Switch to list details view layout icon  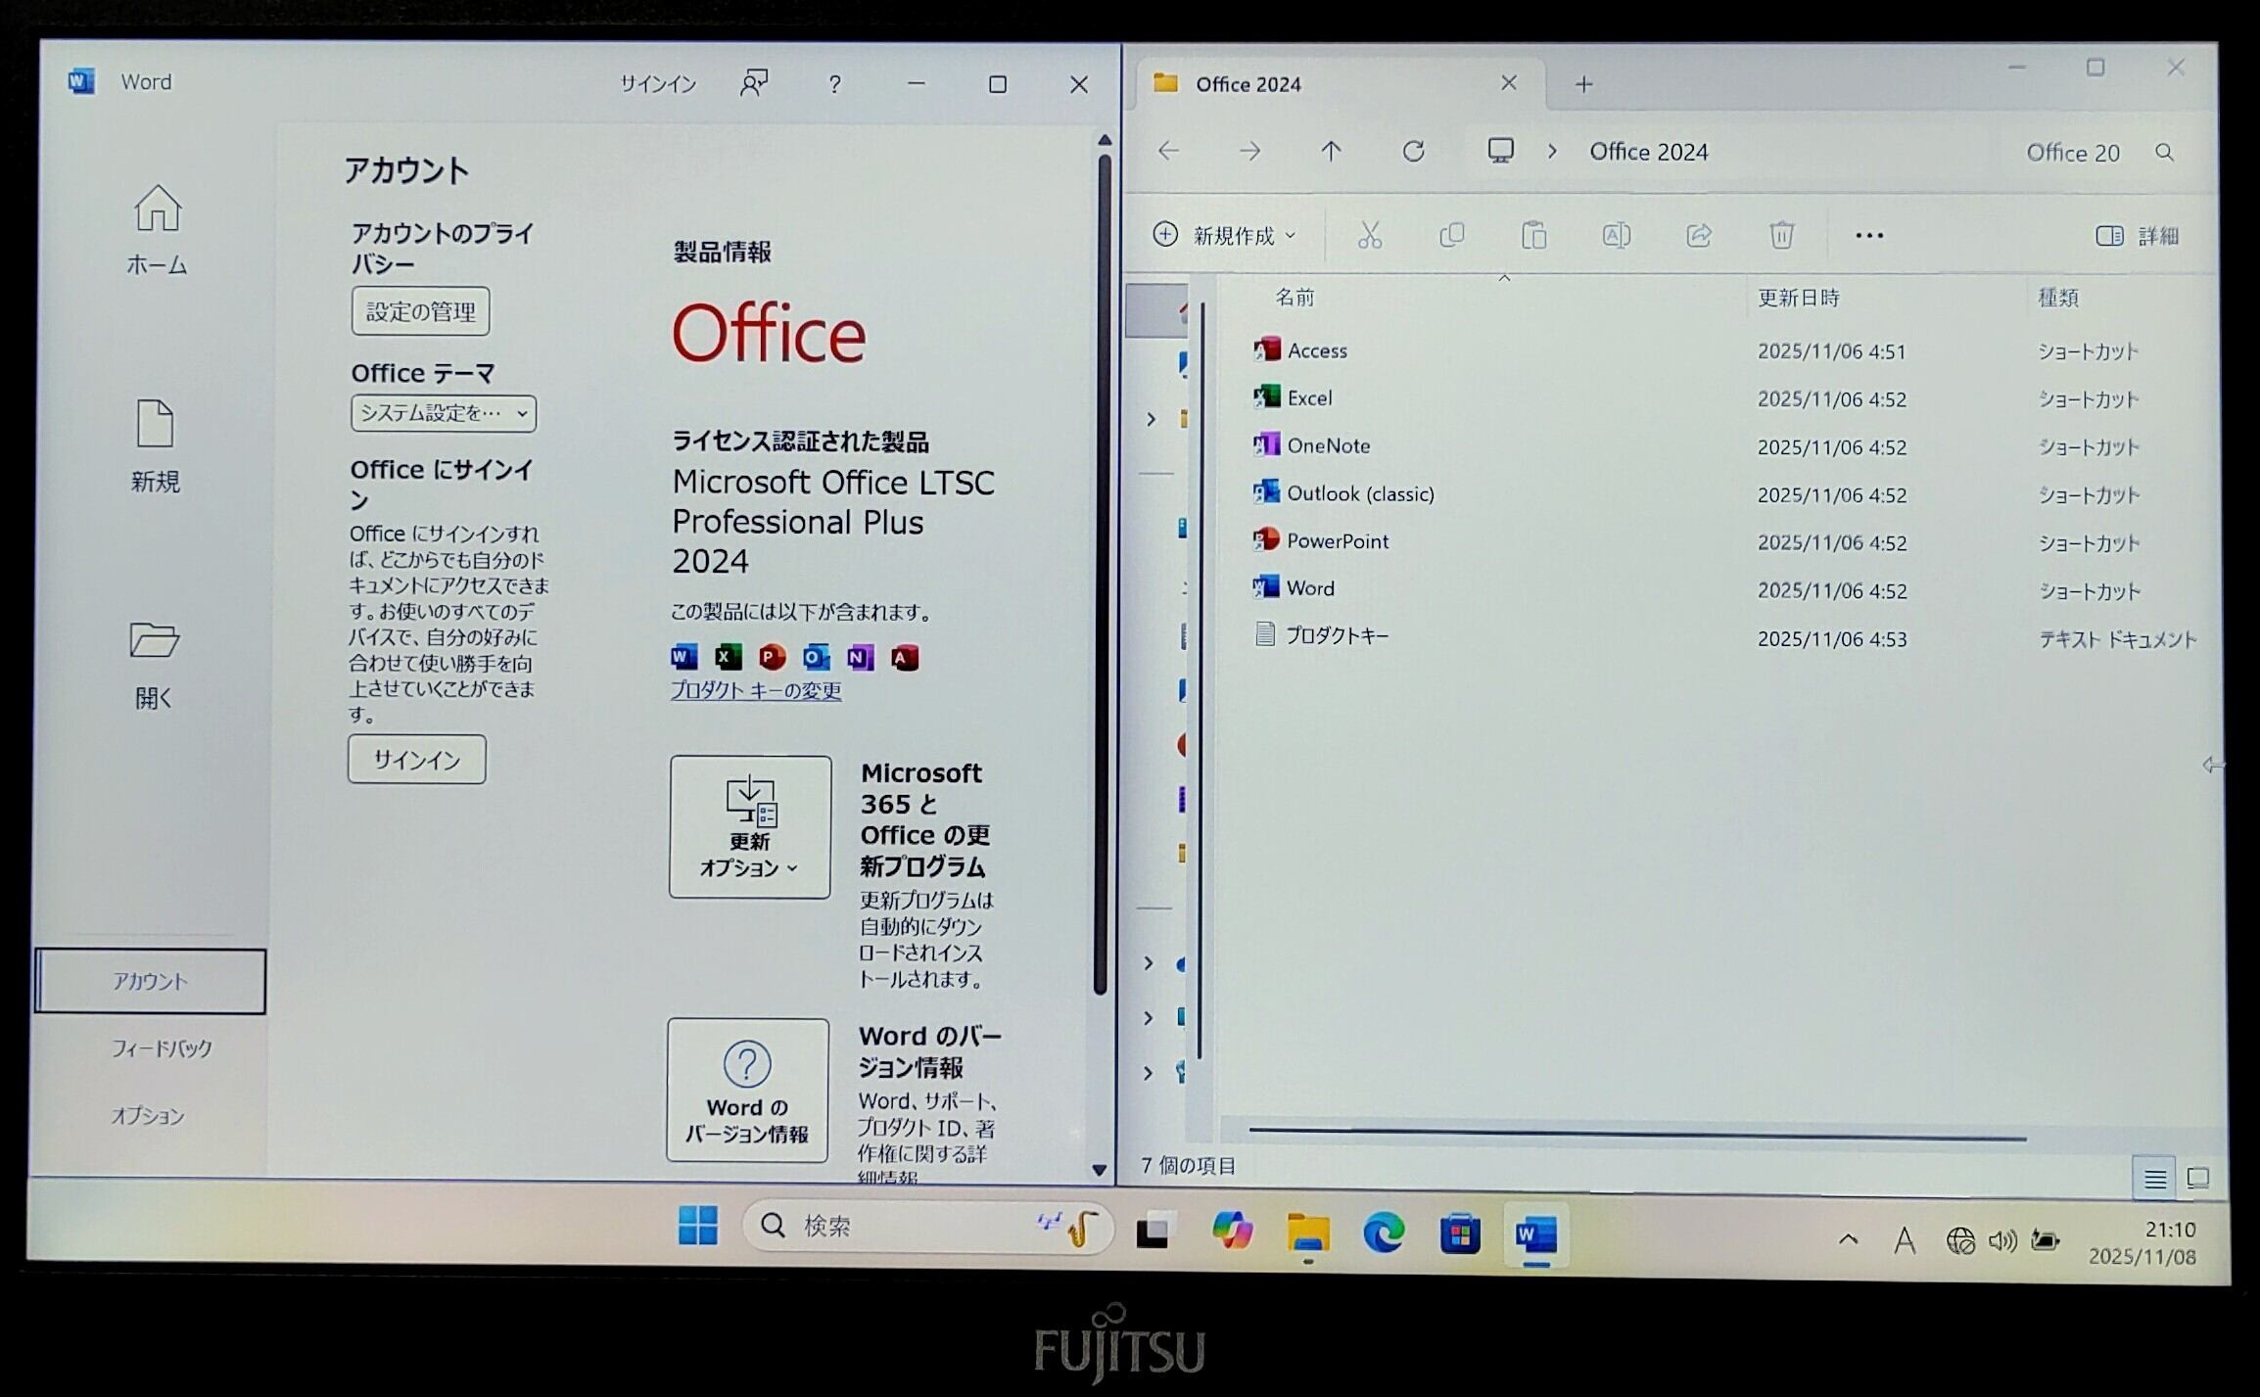point(2154,1179)
